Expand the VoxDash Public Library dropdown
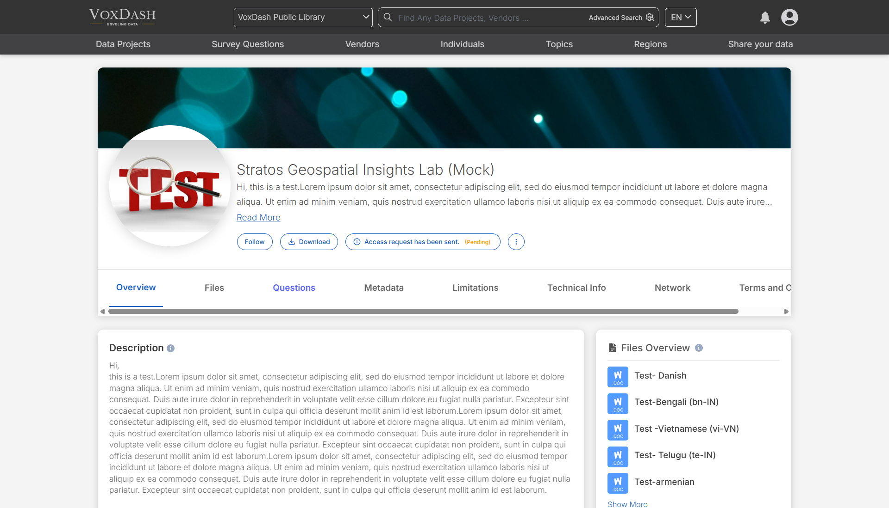 point(303,18)
